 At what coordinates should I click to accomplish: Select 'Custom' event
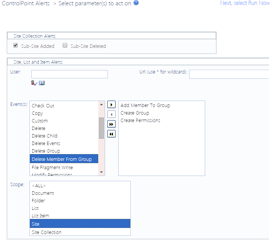click(x=64, y=121)
